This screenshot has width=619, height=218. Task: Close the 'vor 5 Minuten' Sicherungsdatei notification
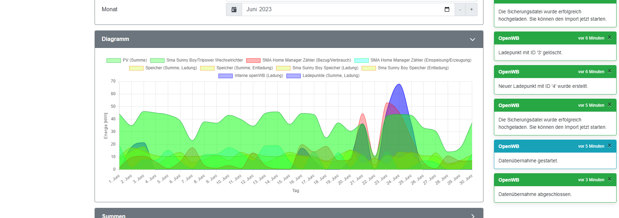(610, 105)
